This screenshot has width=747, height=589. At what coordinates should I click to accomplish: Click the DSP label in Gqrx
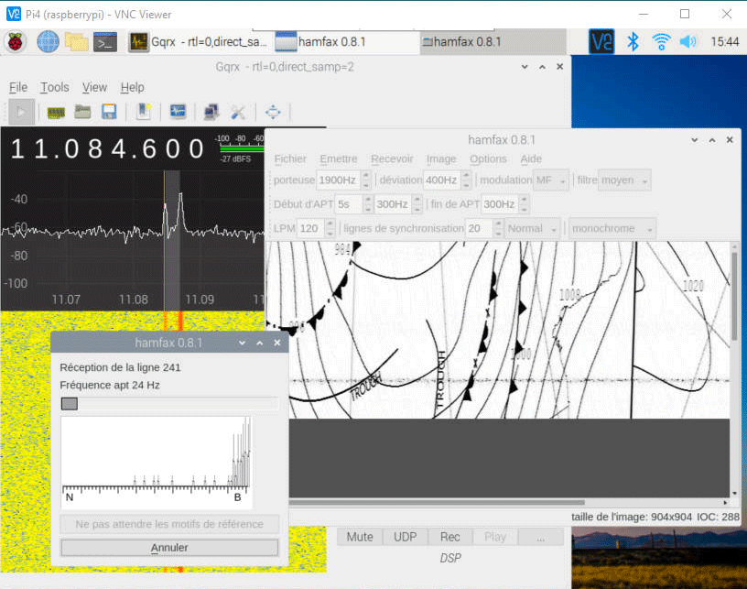(x=450, y=558)
